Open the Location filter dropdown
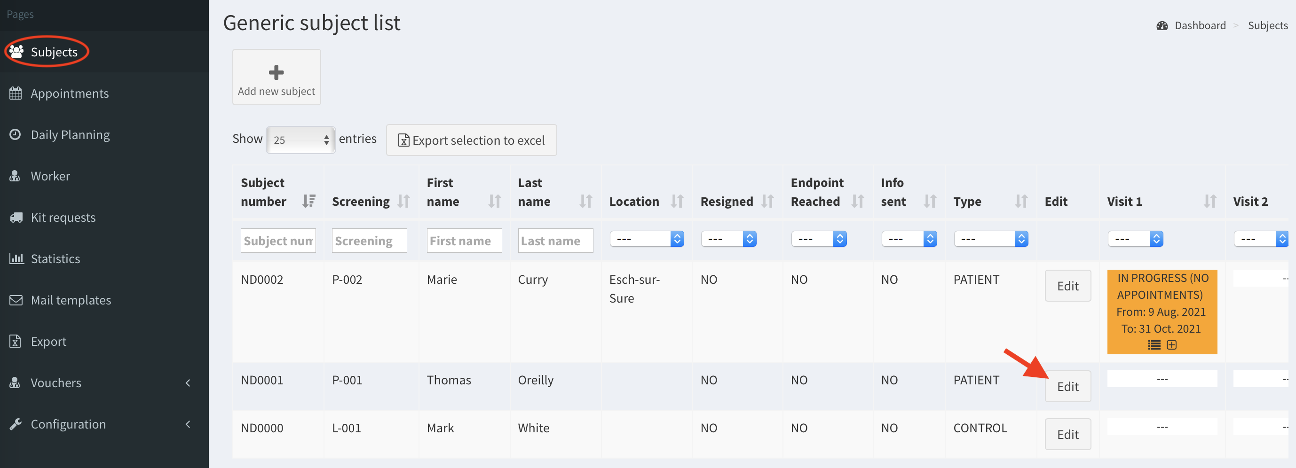Screen dimensions: 1296x468 [647, 239]
